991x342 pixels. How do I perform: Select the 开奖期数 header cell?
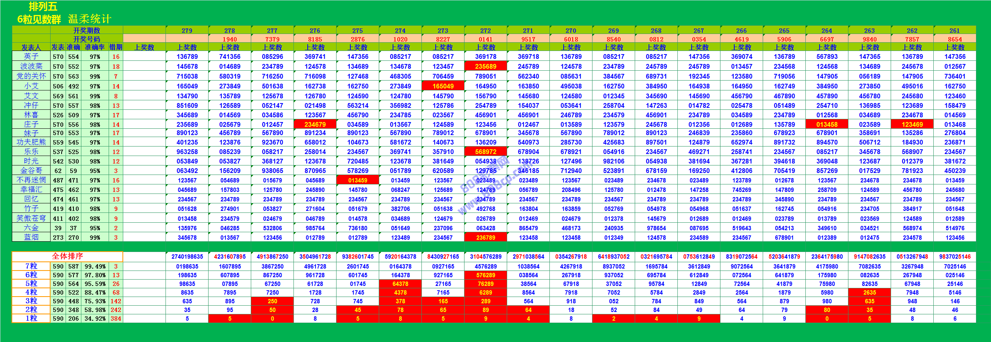coord(87,30)
